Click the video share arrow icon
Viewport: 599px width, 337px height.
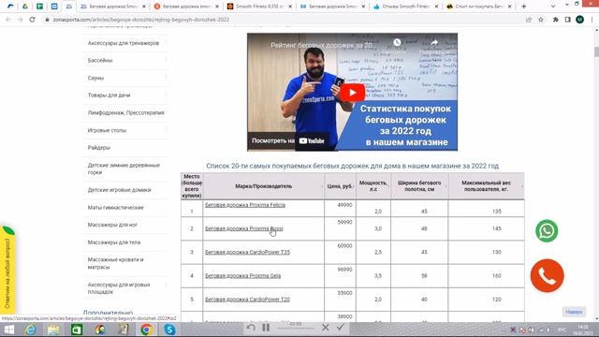[434, 43]
